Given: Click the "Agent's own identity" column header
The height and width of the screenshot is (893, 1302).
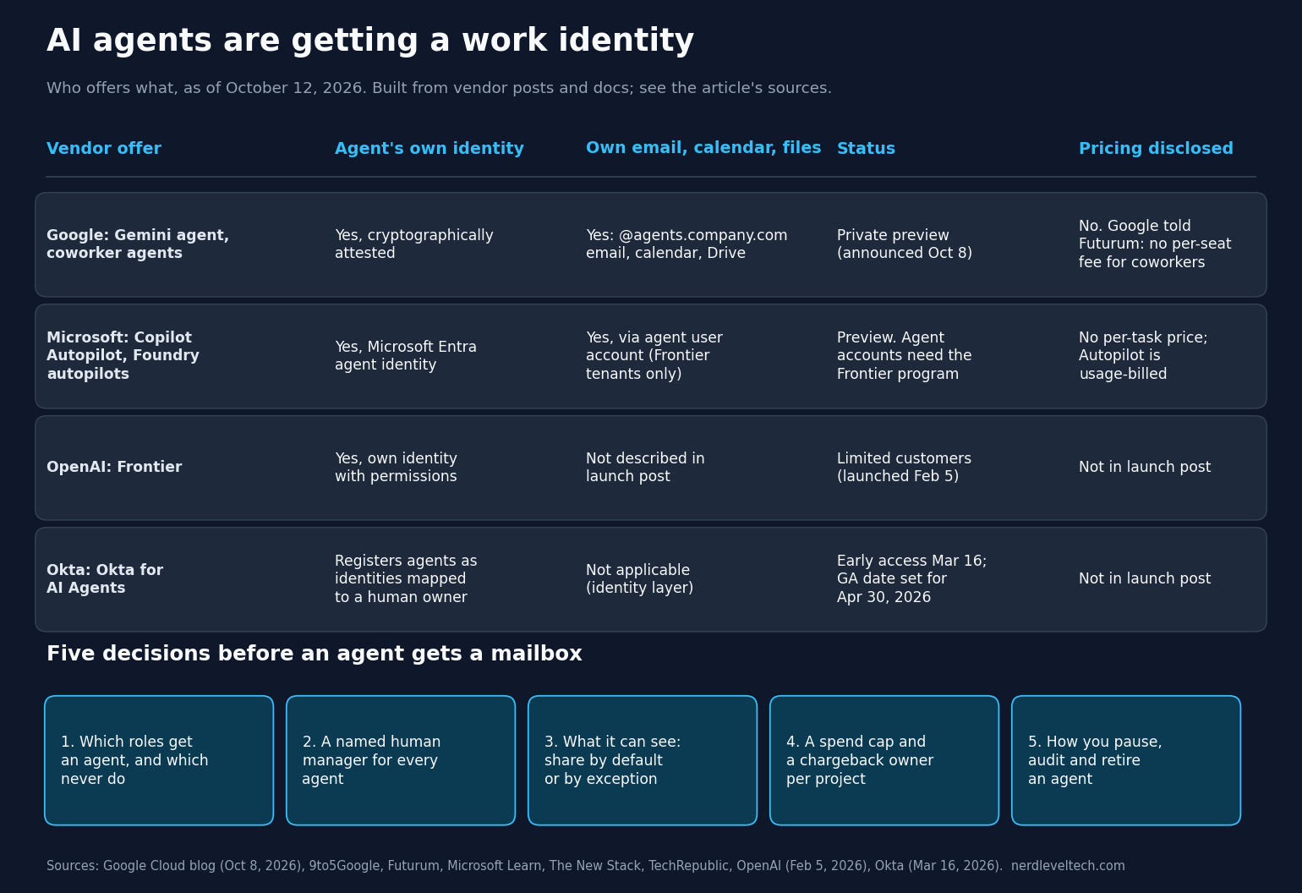Looking at the screenshot, I should (429, 149).
